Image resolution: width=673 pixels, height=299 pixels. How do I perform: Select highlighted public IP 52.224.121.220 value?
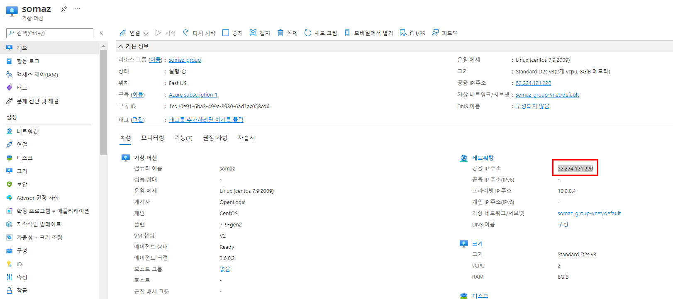click(x=575, y=168)
